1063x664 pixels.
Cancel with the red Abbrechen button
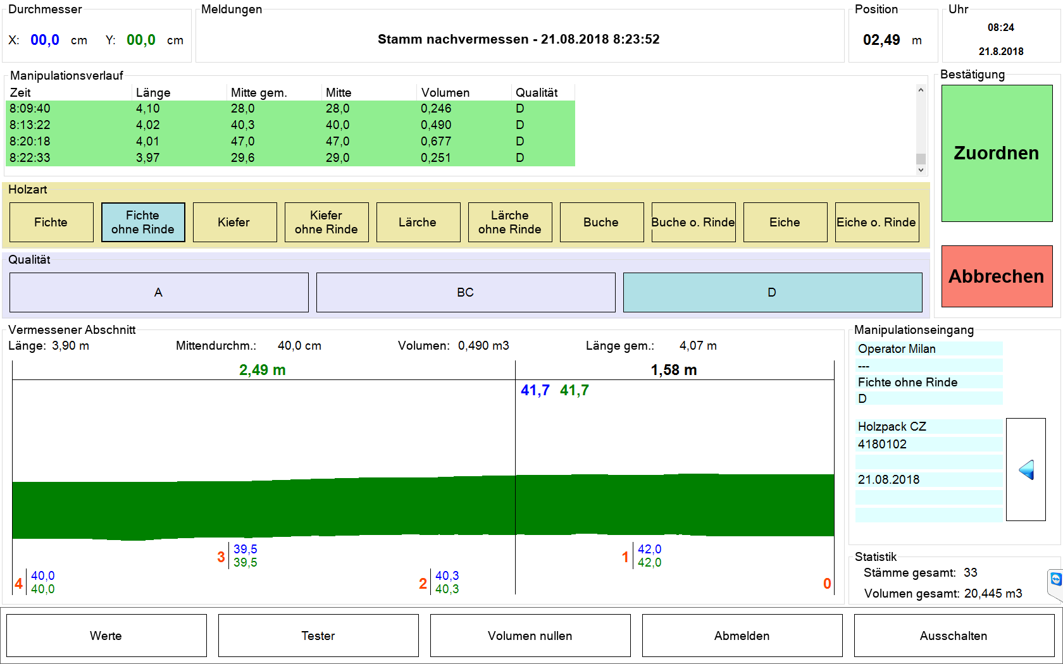(997, 276)
